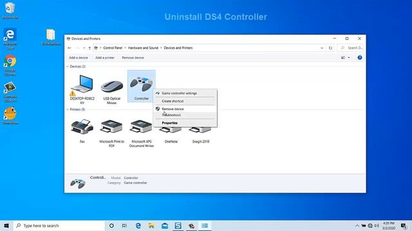Click the taskbar Type here to search box

[x=59, y=225]
